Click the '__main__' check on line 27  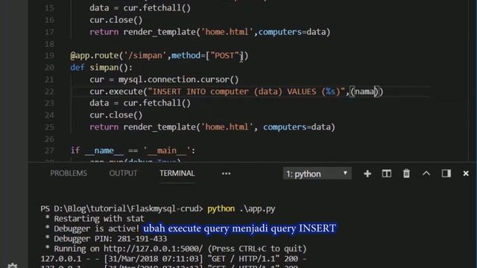point(133,150)
